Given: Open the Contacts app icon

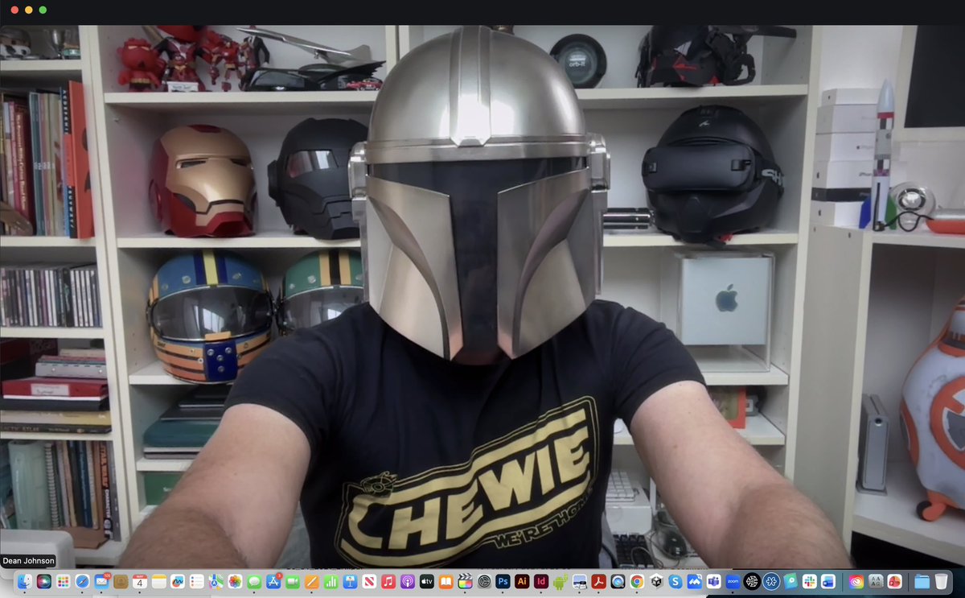Looking at the screenshot, I should [121, 581].
